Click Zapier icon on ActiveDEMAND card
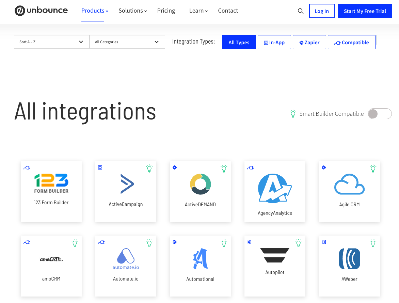The width and height of the screenshot is (399, 303). point(175,168)
